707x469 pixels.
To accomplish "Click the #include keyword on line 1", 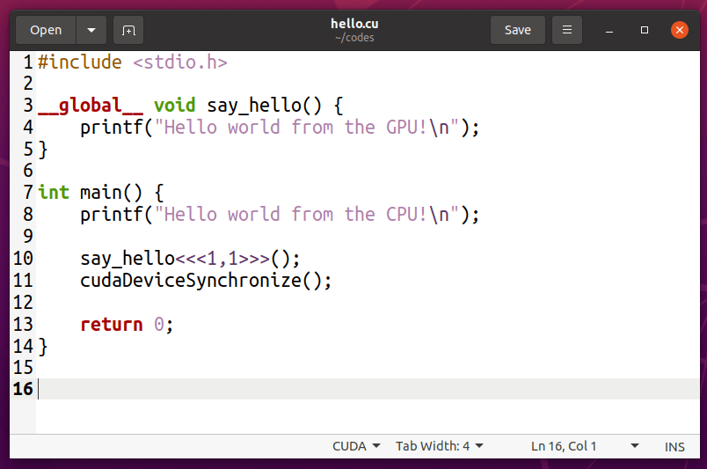I will pos(80,62).
